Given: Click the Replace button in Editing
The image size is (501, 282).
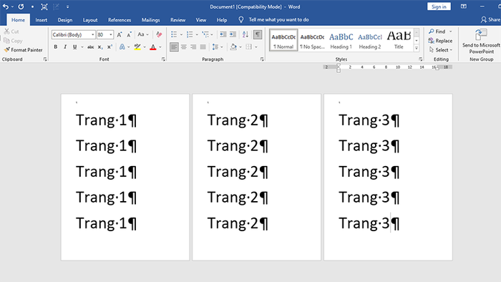Looking at the screenshot, I should pyautogui.click(x=440, y=41).
